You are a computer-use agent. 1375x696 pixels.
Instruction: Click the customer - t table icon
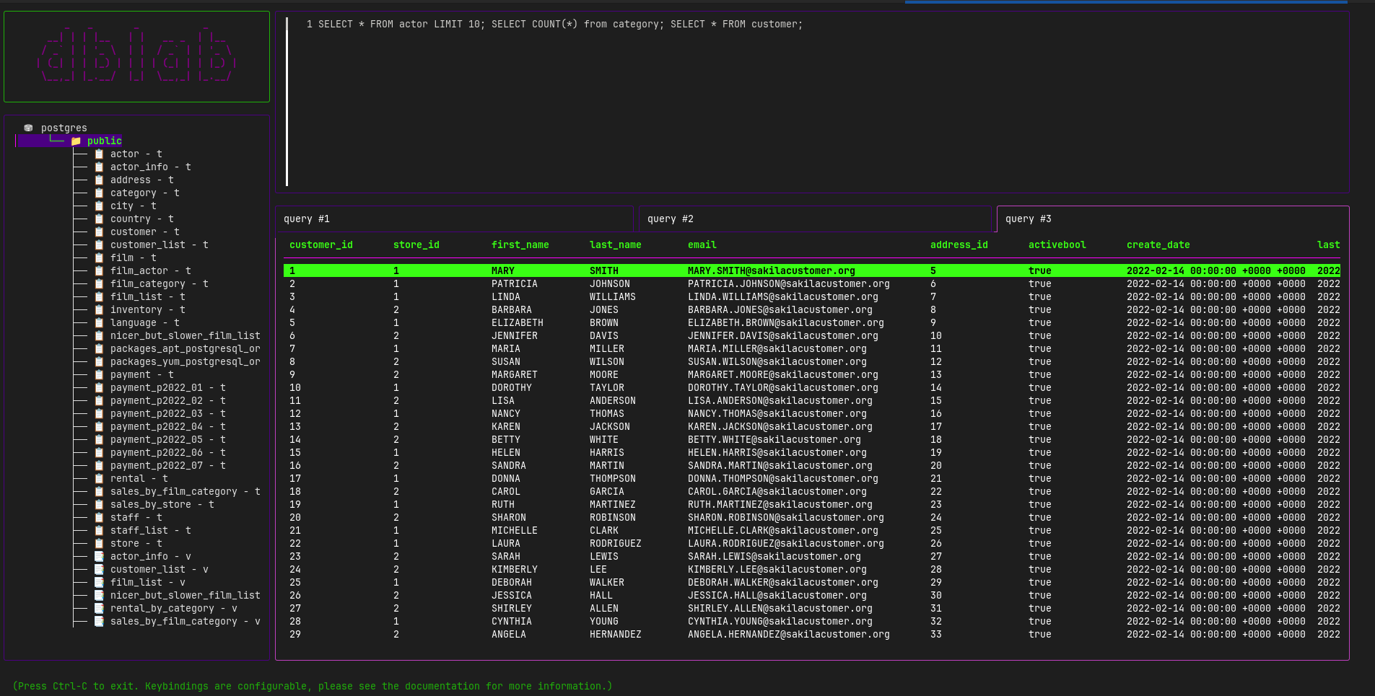click(99, 232)
